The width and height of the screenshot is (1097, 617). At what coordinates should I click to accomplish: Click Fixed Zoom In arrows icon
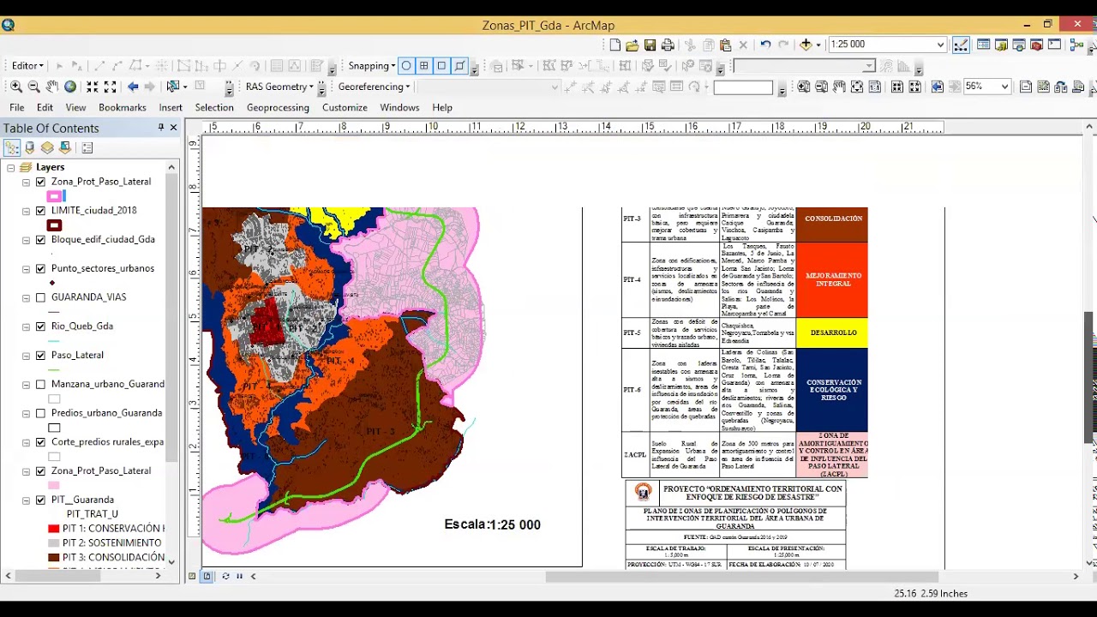coord(92,87)
